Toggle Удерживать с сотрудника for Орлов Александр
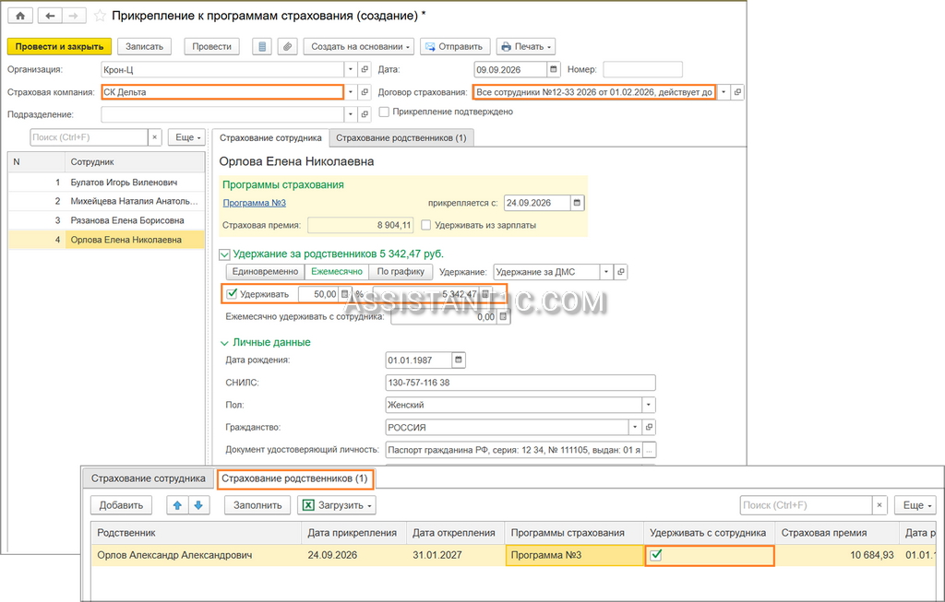The image size is (945, 602). [656, 555]
